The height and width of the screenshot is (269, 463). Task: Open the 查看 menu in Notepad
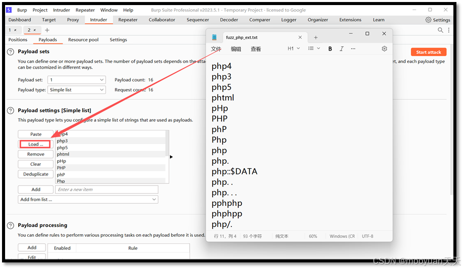256,49
